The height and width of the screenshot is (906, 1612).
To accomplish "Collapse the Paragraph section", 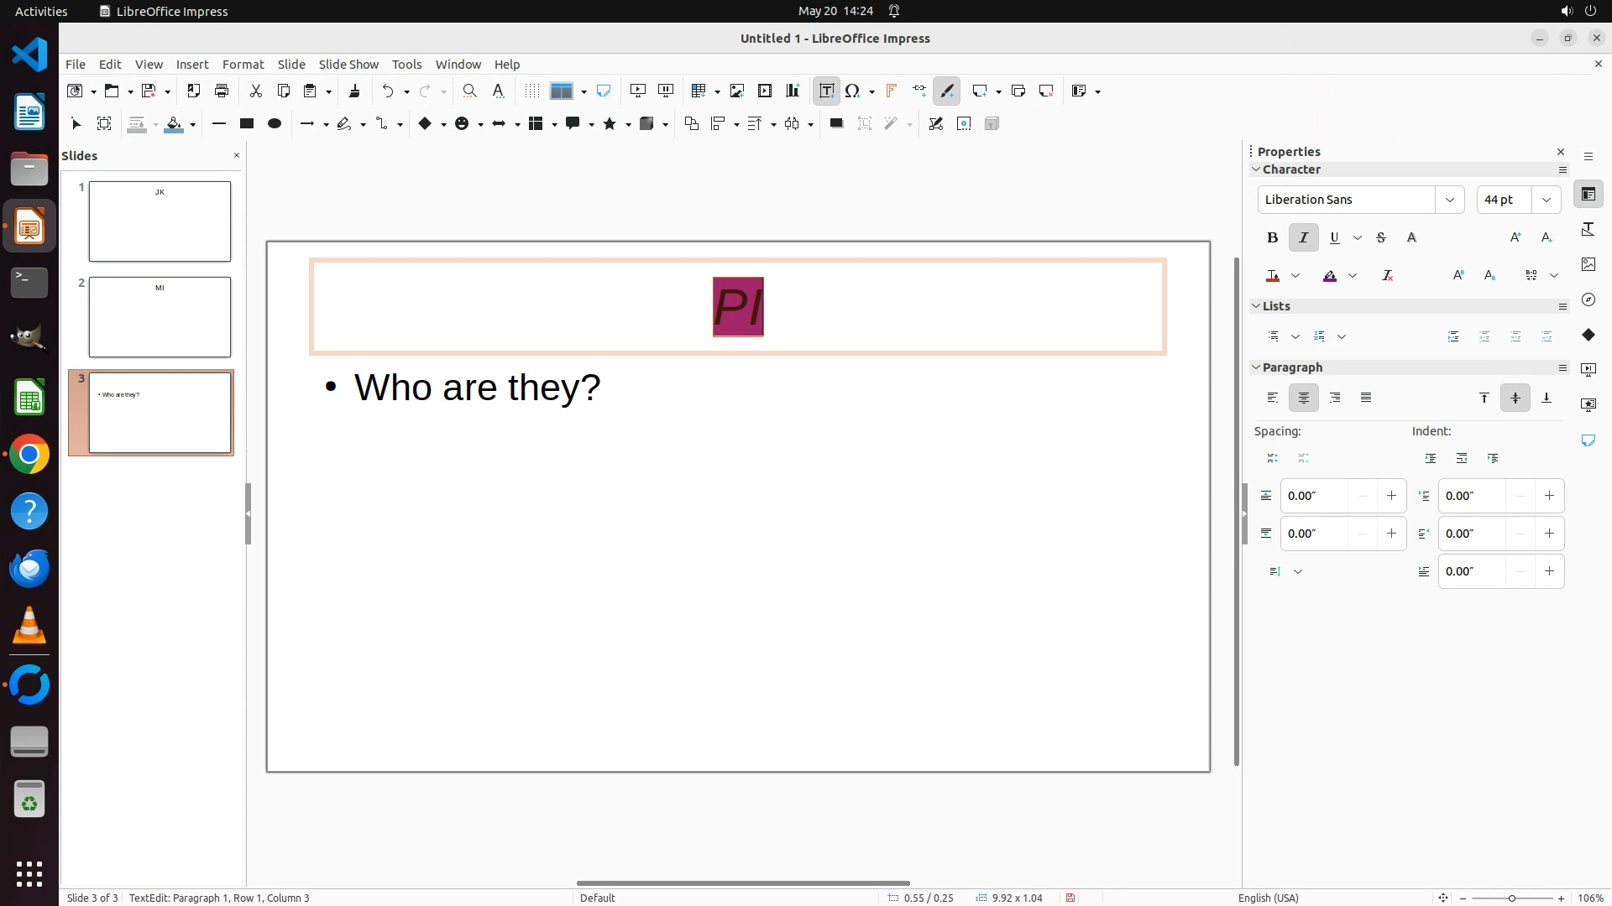I will tap(1256, 367).
